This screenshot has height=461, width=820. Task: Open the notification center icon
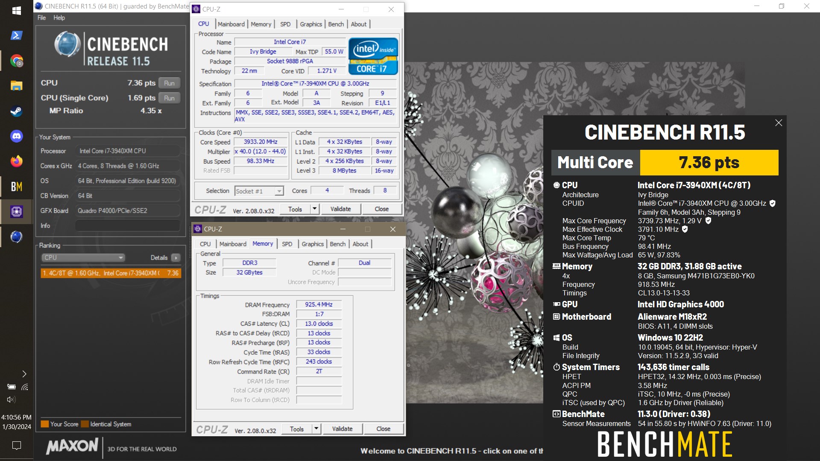[17, 446]
